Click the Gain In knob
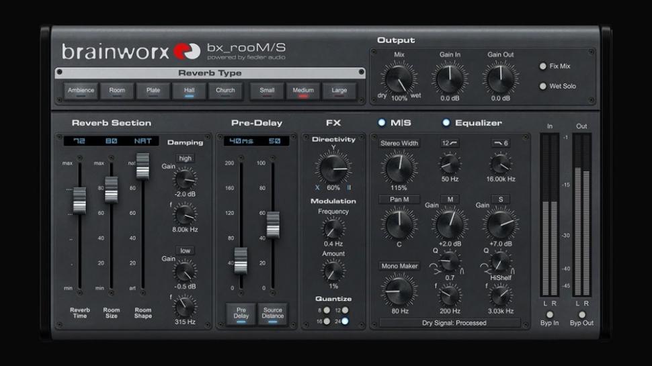The width and height of the screenshot is (652, 366). click(x=450, y=79)
